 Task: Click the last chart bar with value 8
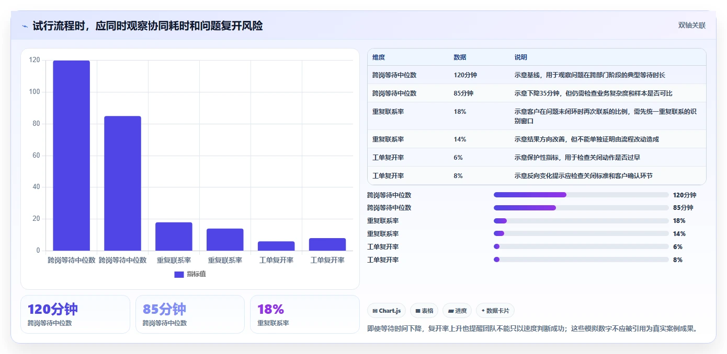[327, 244]
